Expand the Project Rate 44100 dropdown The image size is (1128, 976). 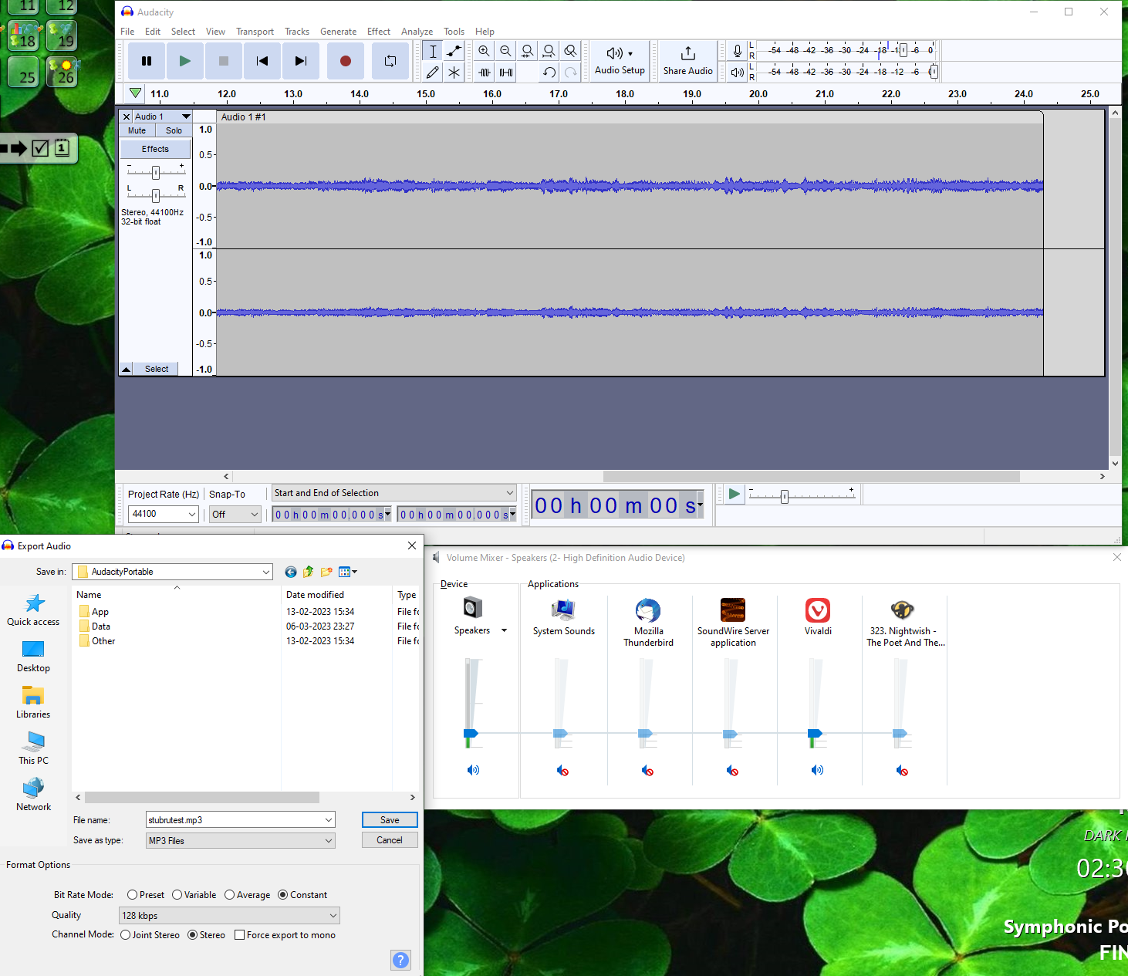click(x=191, y=514)
